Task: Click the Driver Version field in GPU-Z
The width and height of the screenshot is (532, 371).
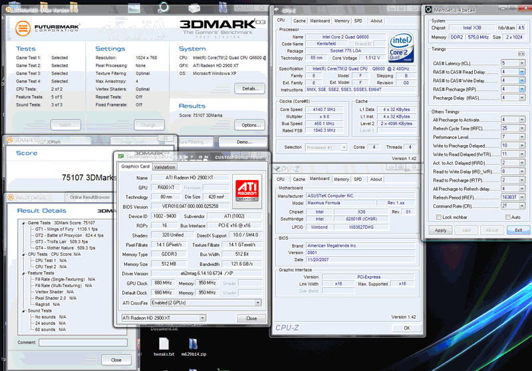Action: 206,273
